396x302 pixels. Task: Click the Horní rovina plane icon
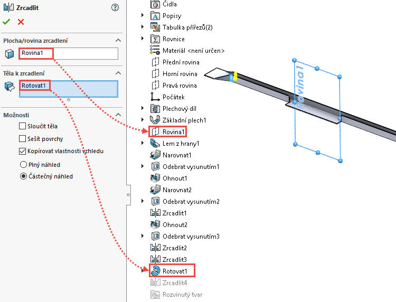(155, 74)
